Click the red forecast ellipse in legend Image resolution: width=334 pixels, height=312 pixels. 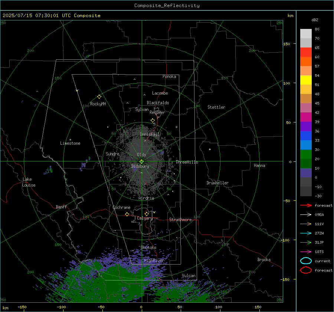[306, 270]
